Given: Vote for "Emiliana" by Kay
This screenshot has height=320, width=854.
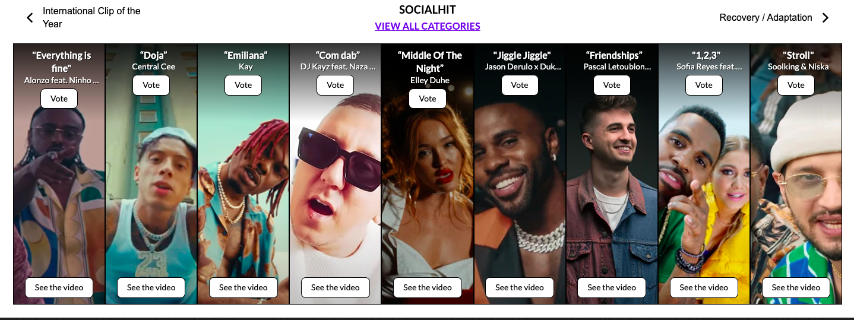Looking at the screenshot, I should (x=243, y=85).
